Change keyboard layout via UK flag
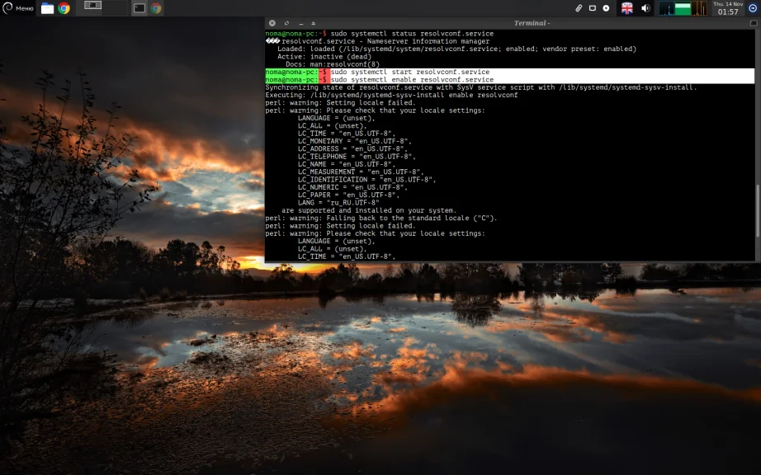This screenshot has width=761, height=475. click(627, 8)
